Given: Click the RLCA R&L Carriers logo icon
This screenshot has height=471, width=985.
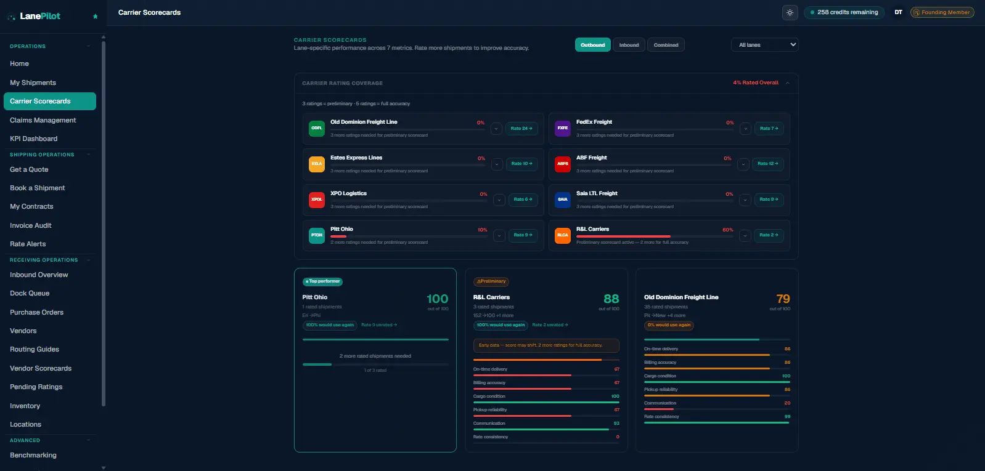Looking at the screenshot, I should 563,235.
